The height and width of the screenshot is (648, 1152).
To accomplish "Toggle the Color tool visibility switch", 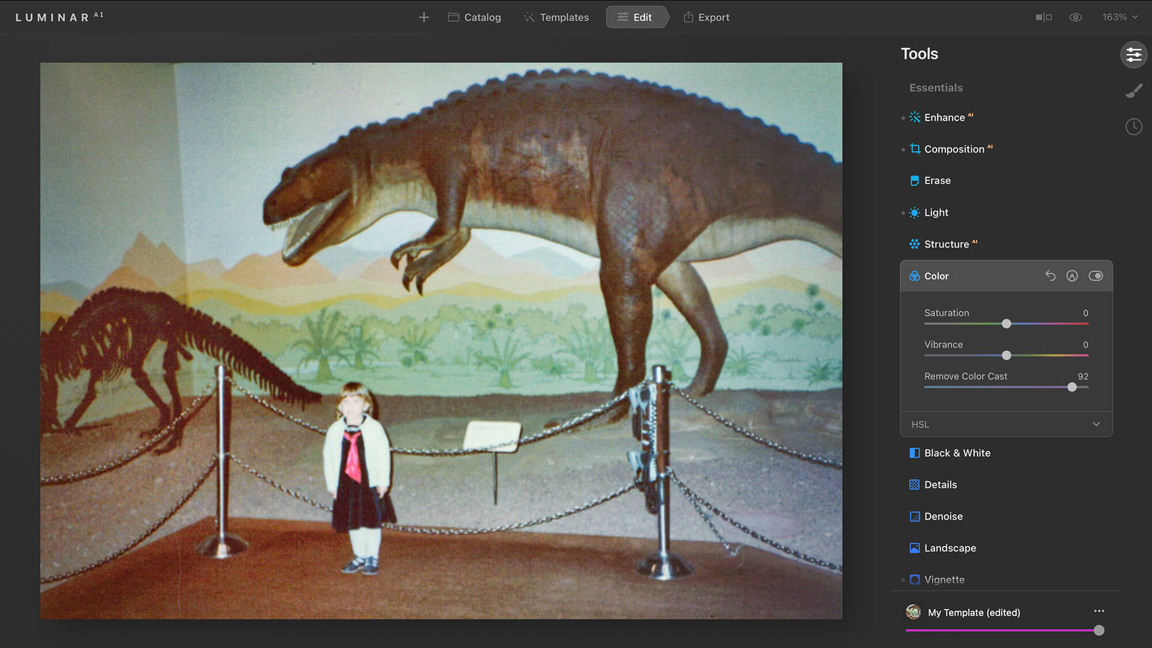I will click(x=1095, y=276).
